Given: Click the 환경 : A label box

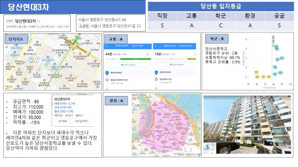Looking at the screenshot, I should (x=116, y=101).
